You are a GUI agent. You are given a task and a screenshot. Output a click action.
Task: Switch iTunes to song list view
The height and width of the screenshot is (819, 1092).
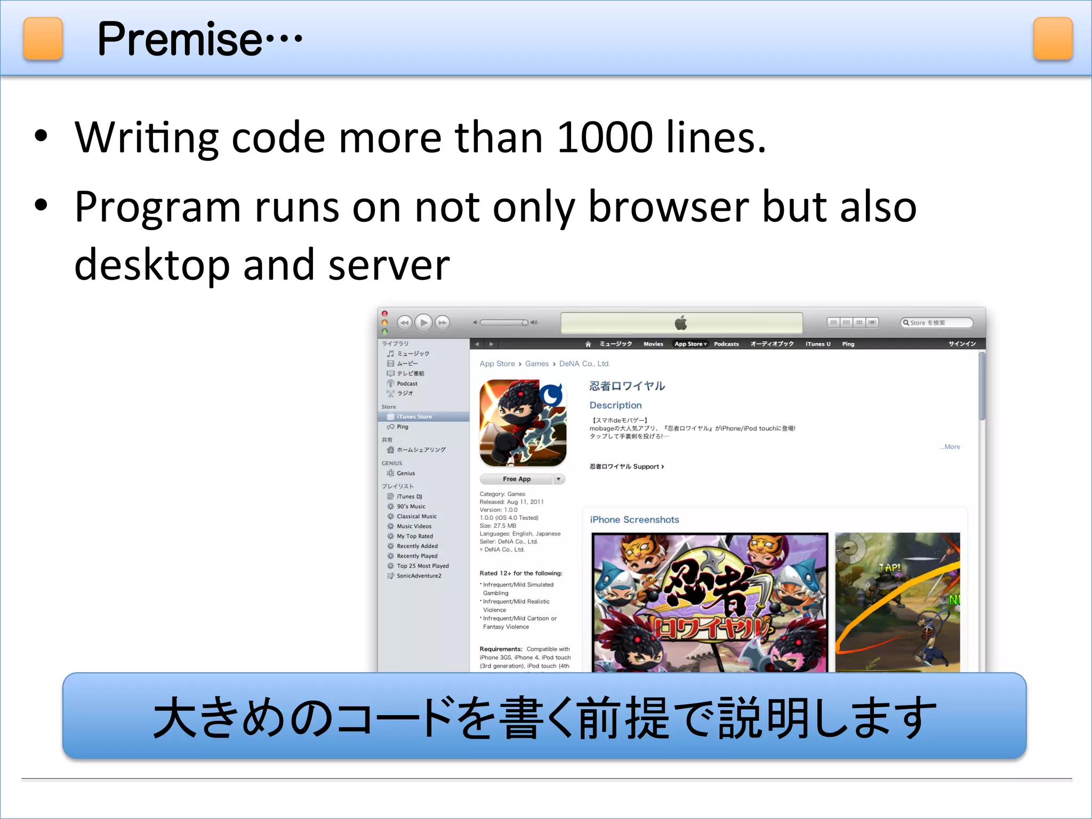833,323
